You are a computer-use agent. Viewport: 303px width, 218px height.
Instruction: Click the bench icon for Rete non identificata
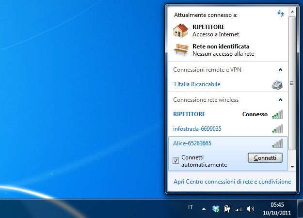tap(181, 49)
